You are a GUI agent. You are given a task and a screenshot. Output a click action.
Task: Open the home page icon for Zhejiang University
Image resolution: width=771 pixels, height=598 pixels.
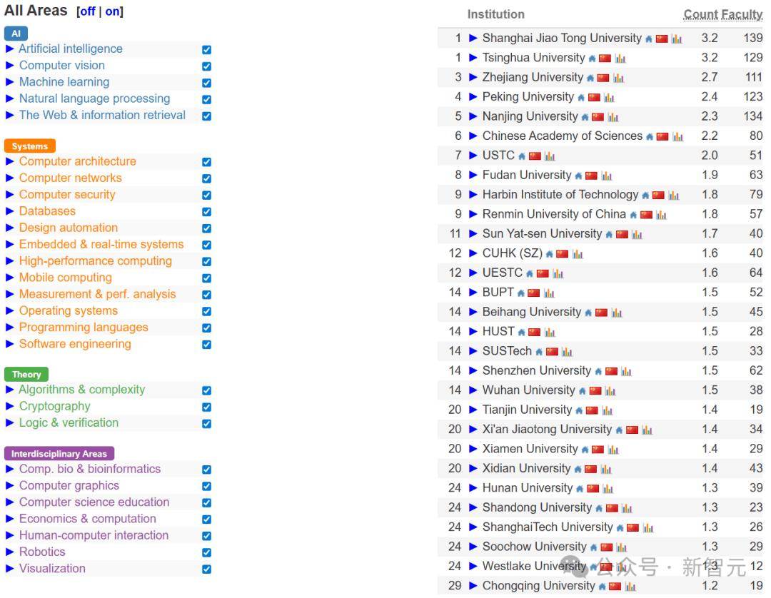coord(591,78)
